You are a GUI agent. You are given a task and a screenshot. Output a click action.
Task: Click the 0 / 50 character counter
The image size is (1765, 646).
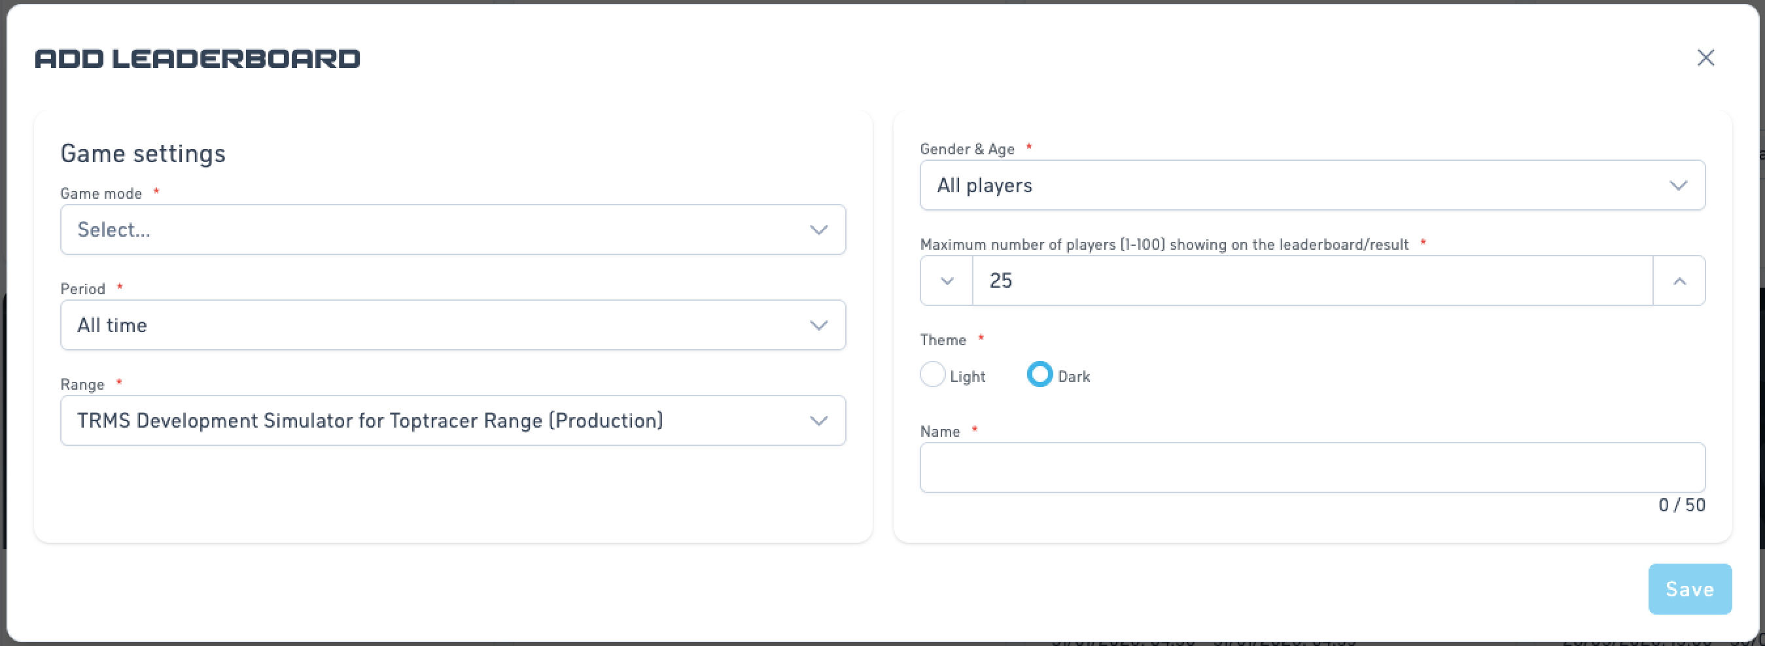1681,505
